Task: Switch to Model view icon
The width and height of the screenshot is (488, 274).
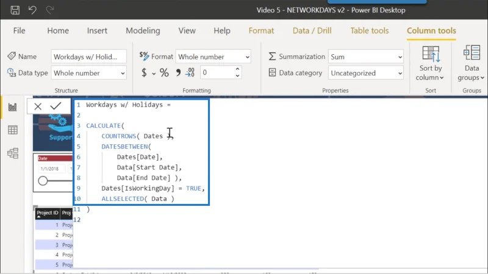Action: pos(12,153)
